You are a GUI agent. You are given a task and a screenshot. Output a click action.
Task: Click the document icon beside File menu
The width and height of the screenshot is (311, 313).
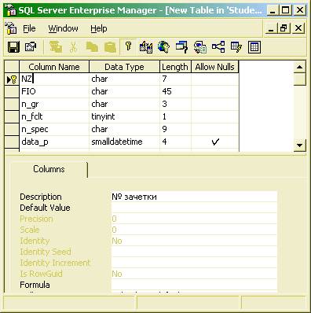[x=10, y=28]
